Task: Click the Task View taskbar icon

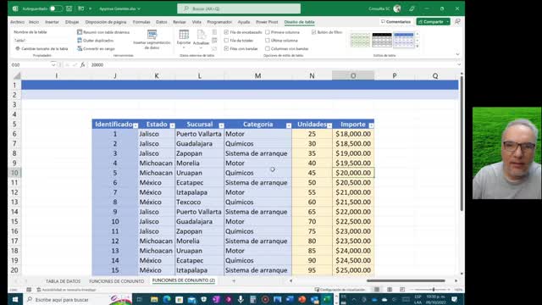Action: (x=140, y=299)
